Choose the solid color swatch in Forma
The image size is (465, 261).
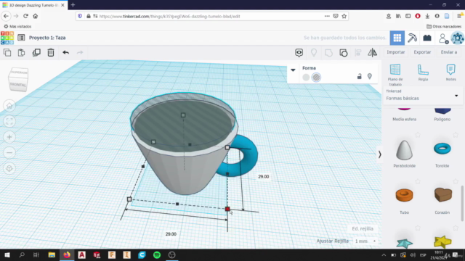pos(306,78)
